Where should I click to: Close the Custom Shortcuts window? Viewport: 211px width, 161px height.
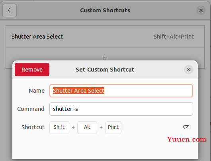click(x=201, y=10)
